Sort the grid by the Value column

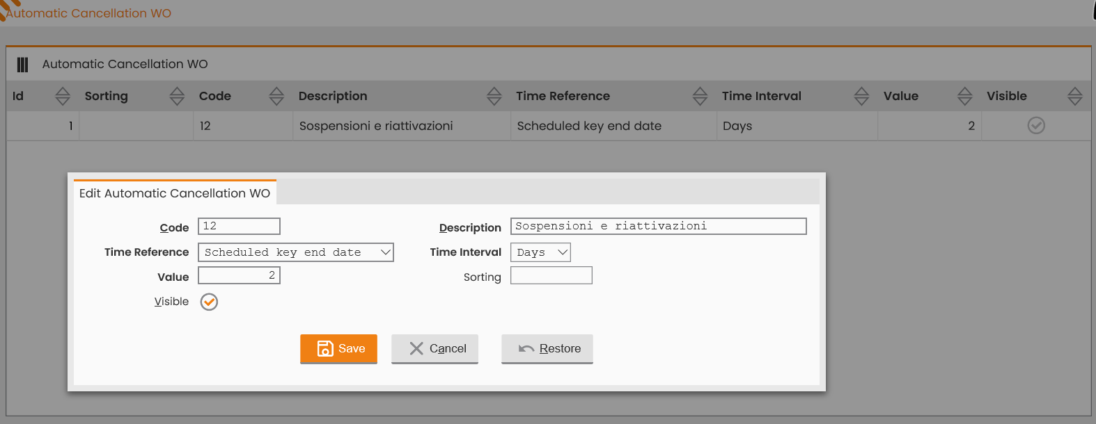(964, 96)
